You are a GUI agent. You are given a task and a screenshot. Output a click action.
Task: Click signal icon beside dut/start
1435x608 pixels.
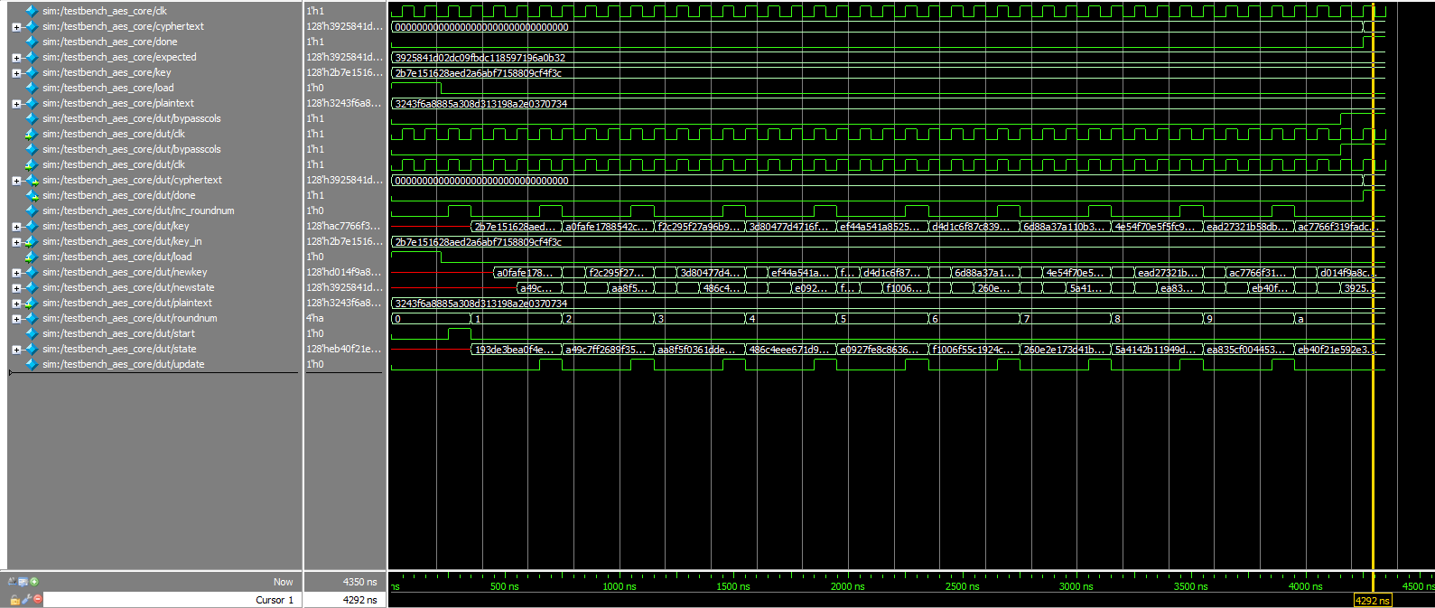[33, 333]
